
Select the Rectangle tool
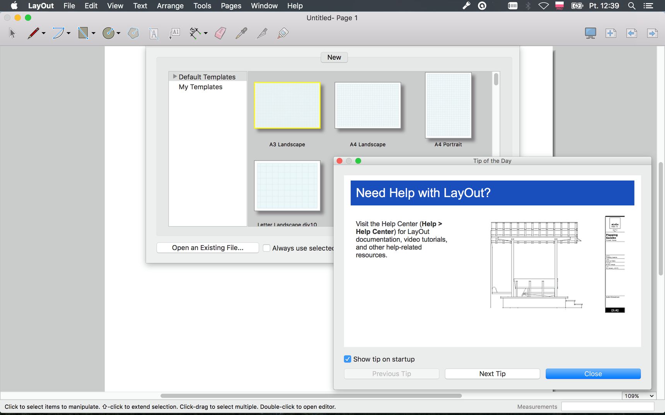pos(83,33)
